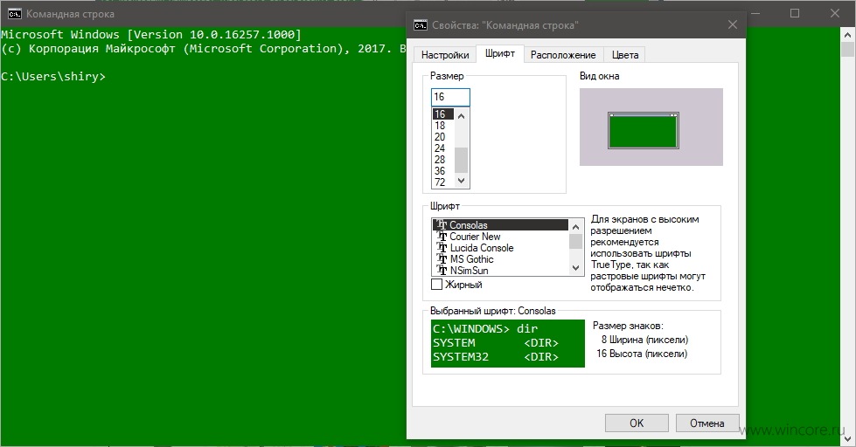Select font size 20
856x447 pixels.
tap(443, 137)
